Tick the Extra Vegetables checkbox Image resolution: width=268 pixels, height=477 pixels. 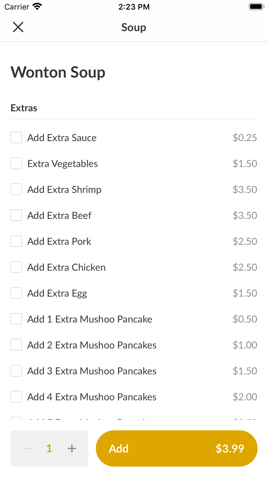pos(16,163)
